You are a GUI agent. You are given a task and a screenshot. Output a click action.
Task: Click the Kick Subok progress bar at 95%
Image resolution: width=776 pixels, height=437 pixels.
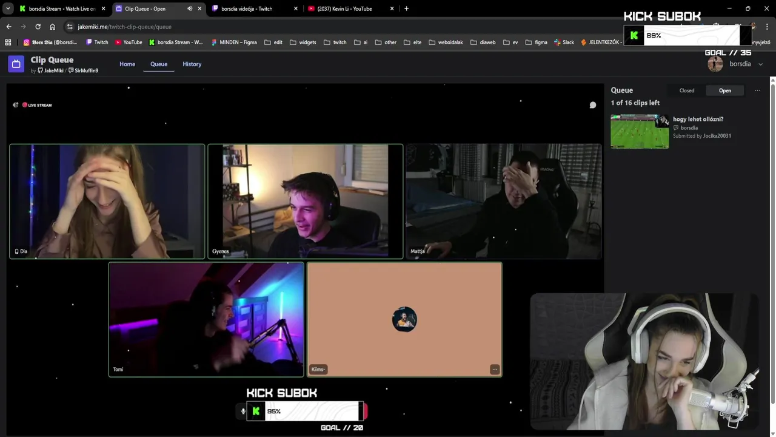point(305,411)
